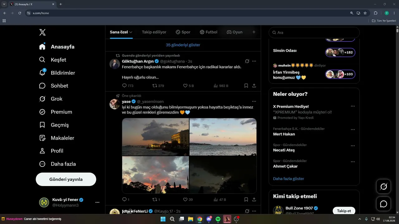Show hidden system tray icons

pos(360,219)
